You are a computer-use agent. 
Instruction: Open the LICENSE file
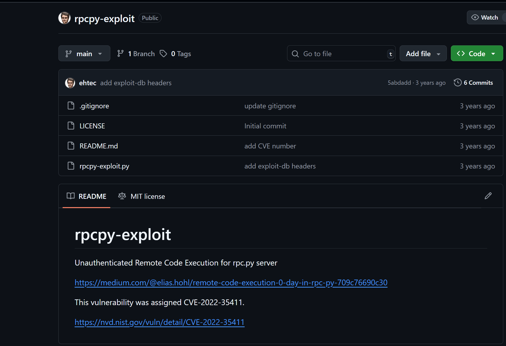pyautogui.click(x=92, y=126)
